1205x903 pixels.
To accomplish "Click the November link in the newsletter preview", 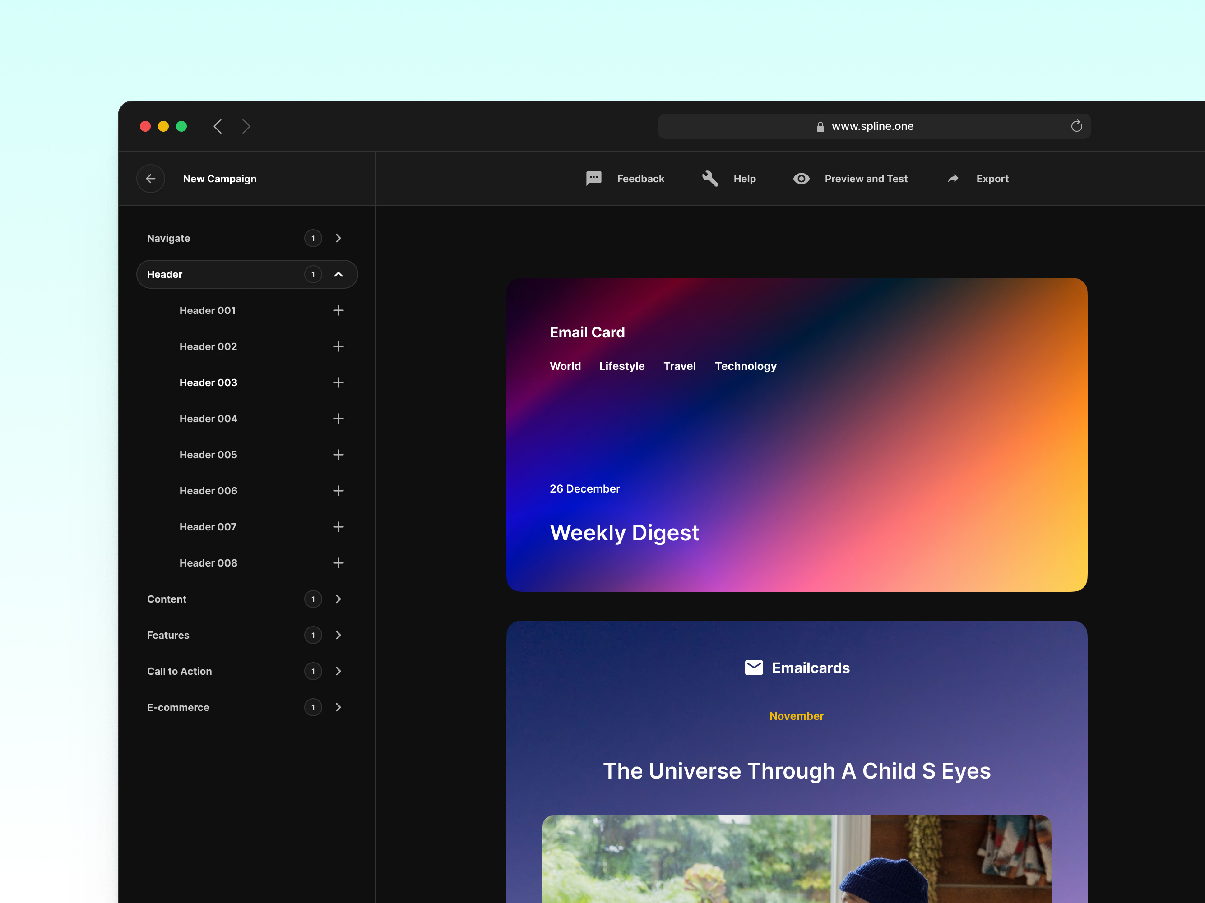I will click(x=797, y=716).
